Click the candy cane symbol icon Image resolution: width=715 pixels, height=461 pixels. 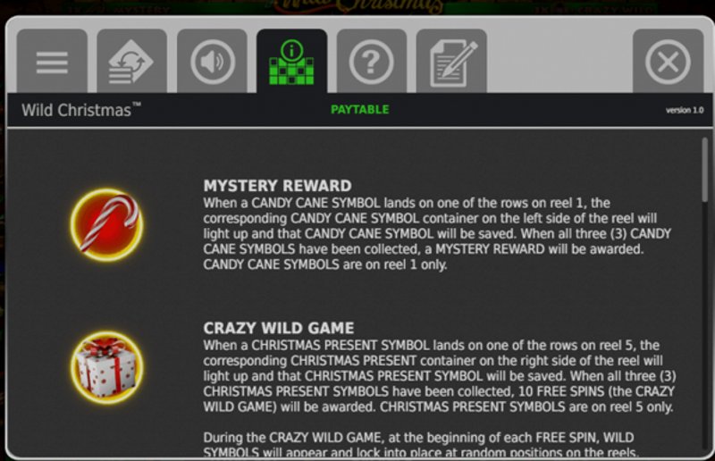tap(106, 225)
